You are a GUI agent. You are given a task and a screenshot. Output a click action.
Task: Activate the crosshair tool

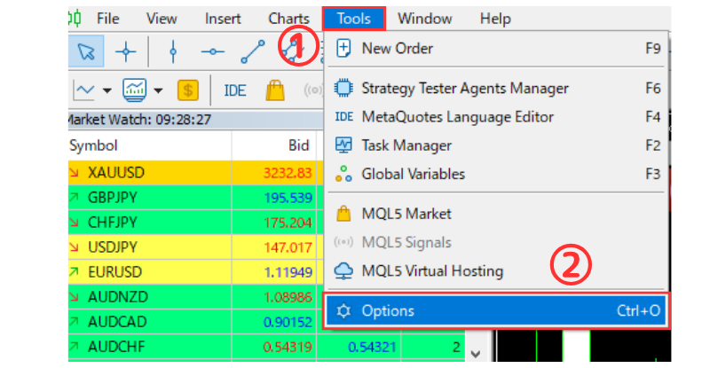pos(126,51)
